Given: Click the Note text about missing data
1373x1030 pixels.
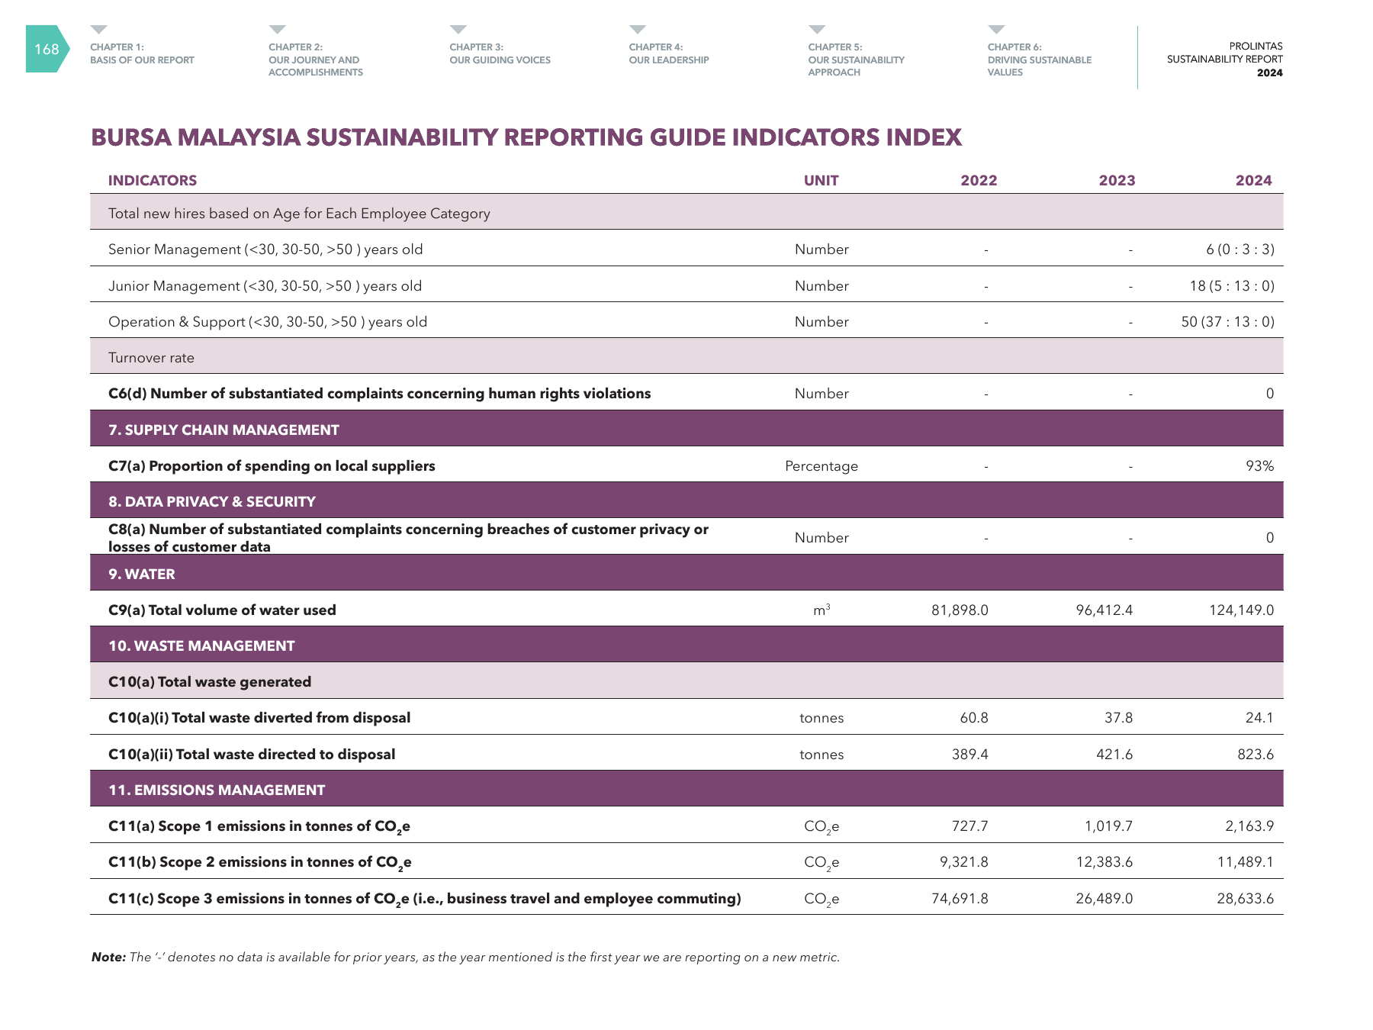Looking at the screenshot, I should 465,958.
